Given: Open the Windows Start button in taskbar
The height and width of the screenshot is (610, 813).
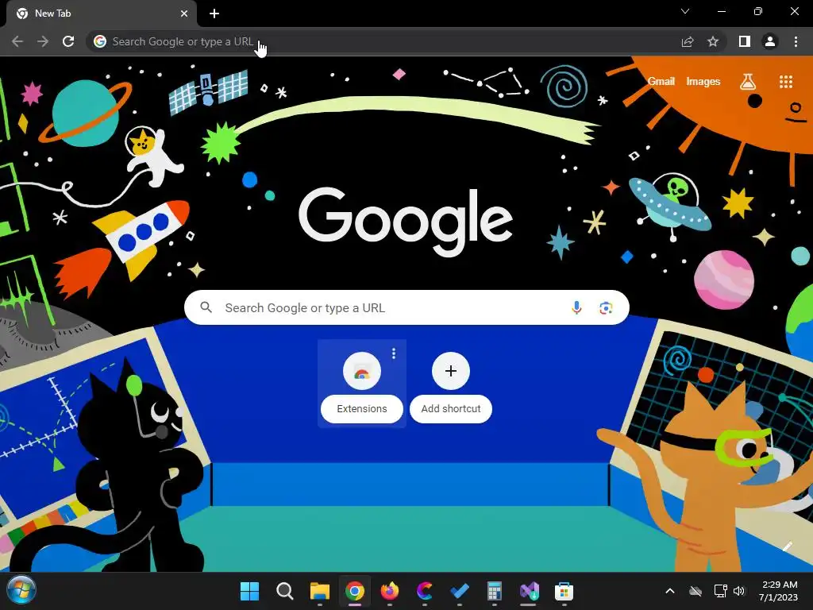Looking at the screenshot, I should point(250,591).
